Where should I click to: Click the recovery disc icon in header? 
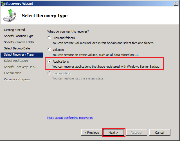click(x=10, y=16)
